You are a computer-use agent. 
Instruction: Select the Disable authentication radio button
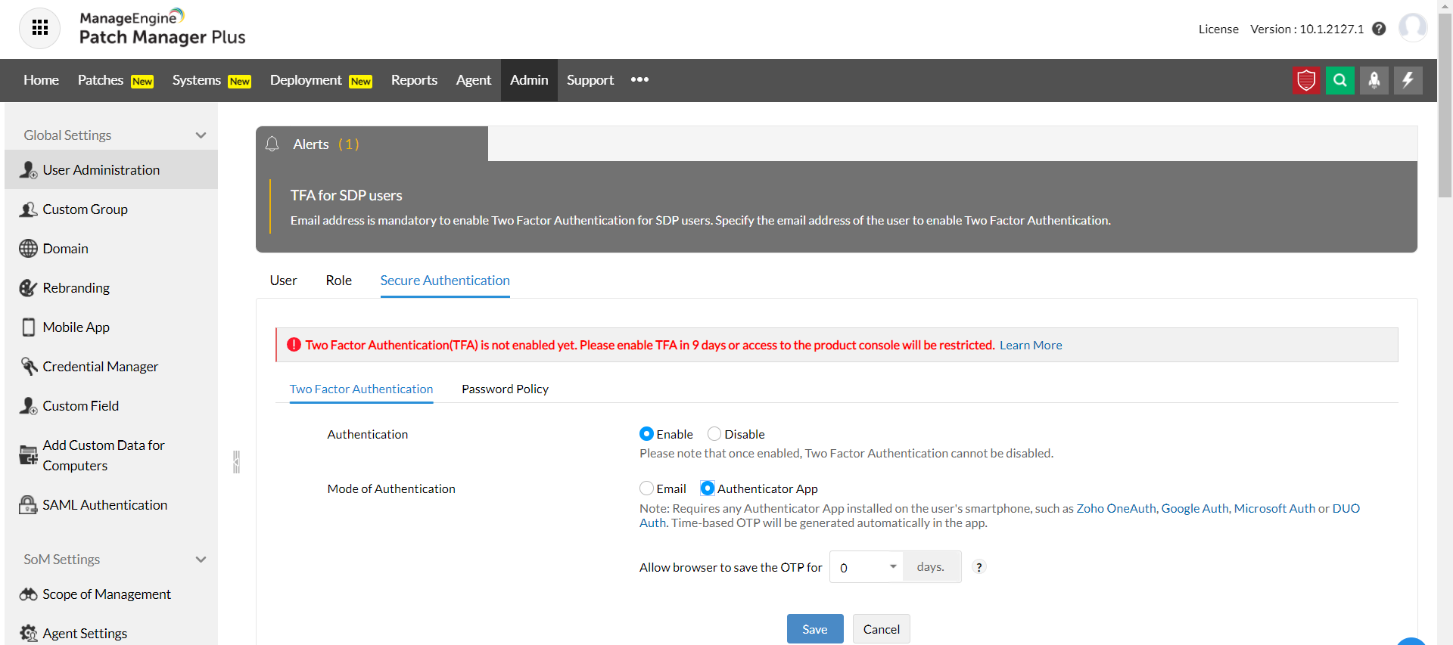[x=714, y=434]
